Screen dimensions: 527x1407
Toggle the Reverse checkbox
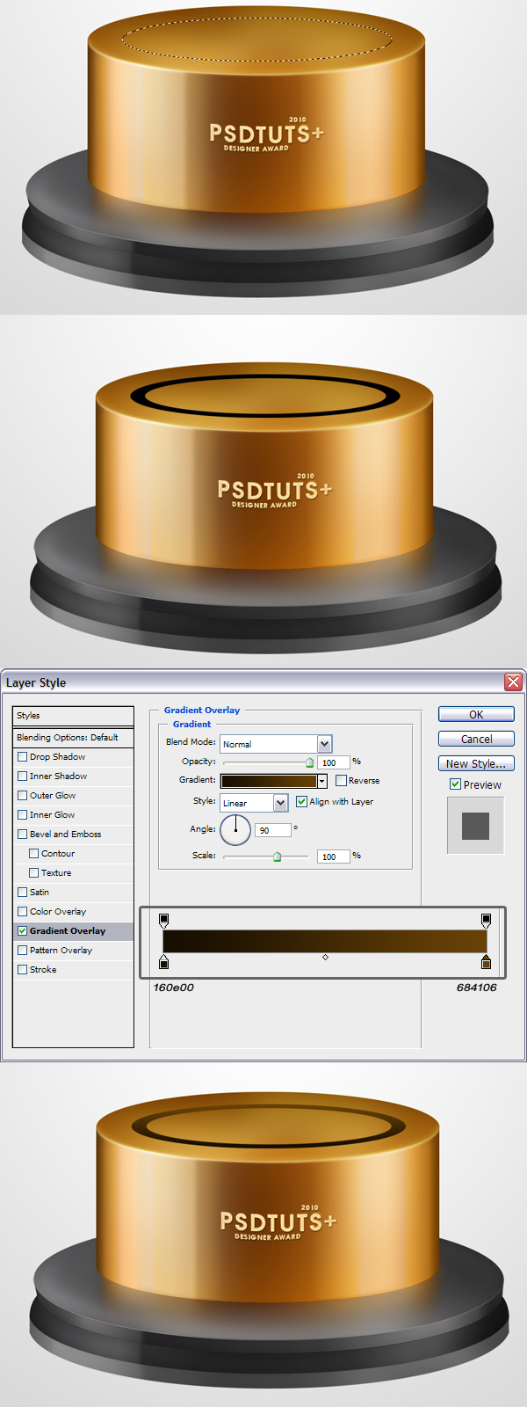pyautogui.click(x=341, y=780)
